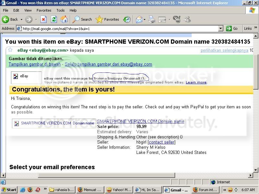
Task: Open the Forward history dropdown arrow
Action: [36, 19]
